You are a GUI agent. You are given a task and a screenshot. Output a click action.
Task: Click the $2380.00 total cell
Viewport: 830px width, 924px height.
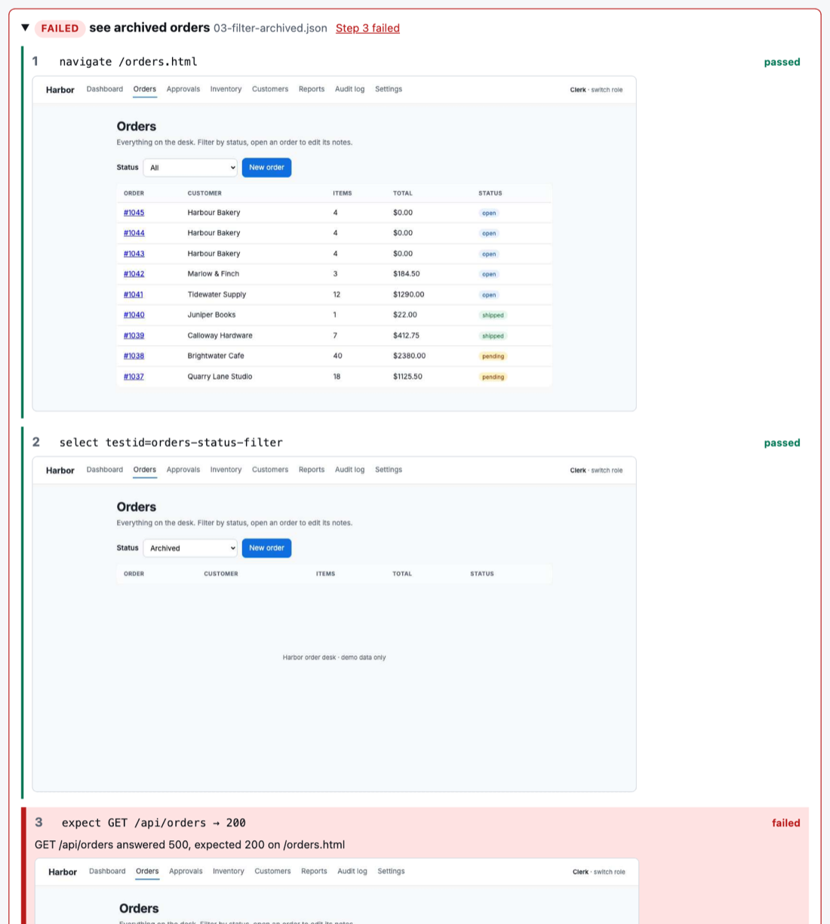pyautogui.click(x=409, y=356)
